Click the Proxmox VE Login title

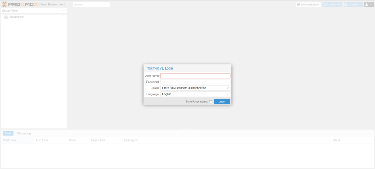pyautogui.click(x=159, y=68)
